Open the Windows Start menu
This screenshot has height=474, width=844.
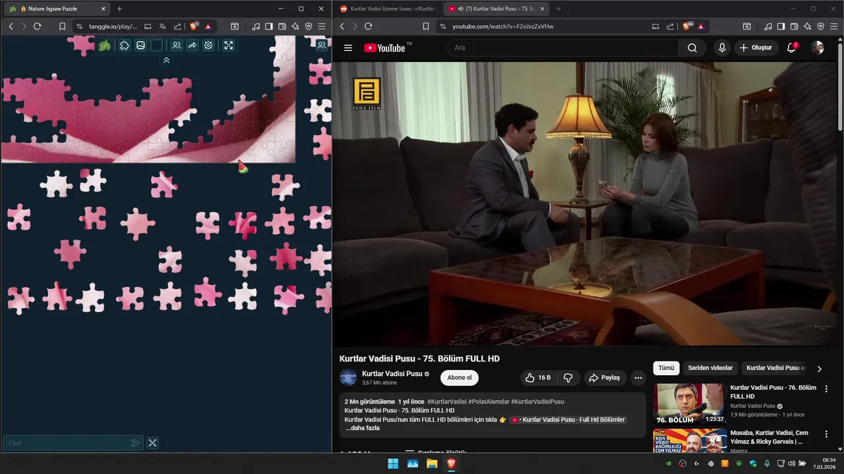click(x=393, y=463)
